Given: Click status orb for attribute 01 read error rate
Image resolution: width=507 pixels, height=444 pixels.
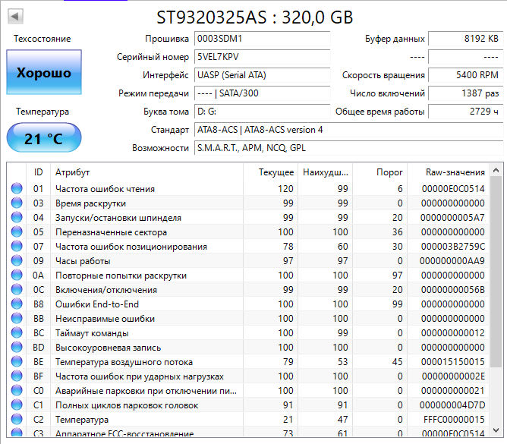Looking at the screenshot, I should point(17,189).
